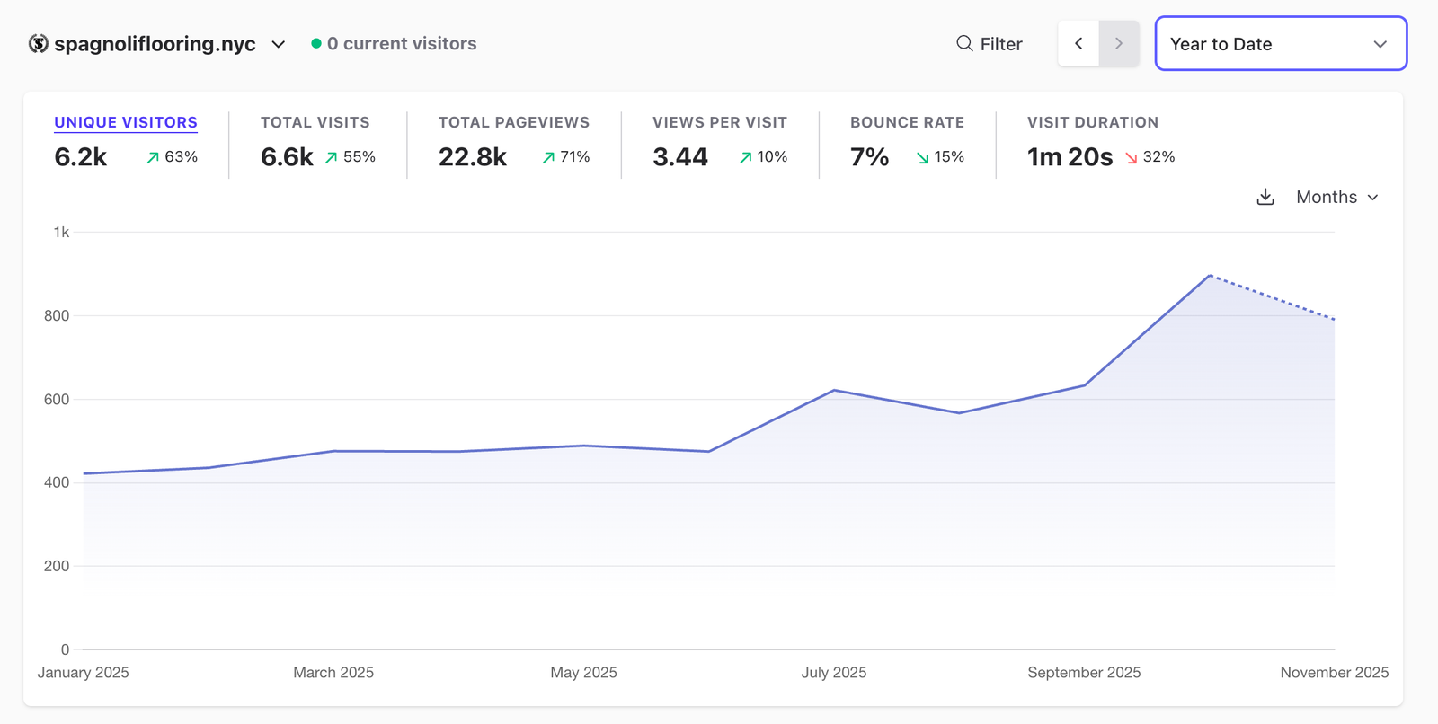
Task: Open the Months interval dropdown
Action: click(1336, 197)
